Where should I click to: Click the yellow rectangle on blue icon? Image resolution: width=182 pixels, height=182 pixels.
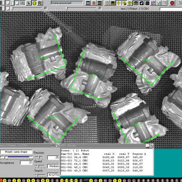coord(136,3)
